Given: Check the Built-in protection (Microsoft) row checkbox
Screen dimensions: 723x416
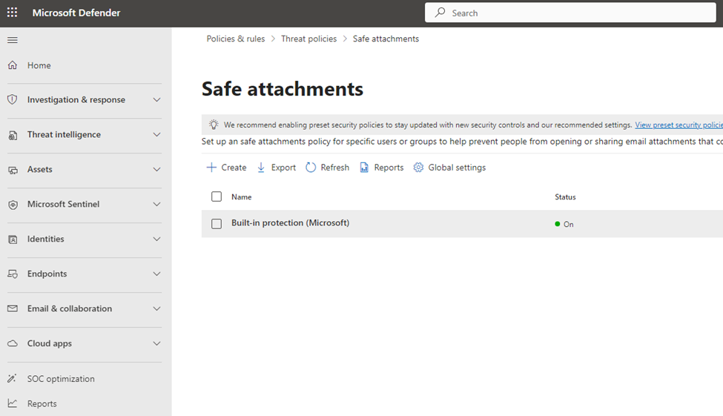Looking at the screenshot, I should pos(217,224).
